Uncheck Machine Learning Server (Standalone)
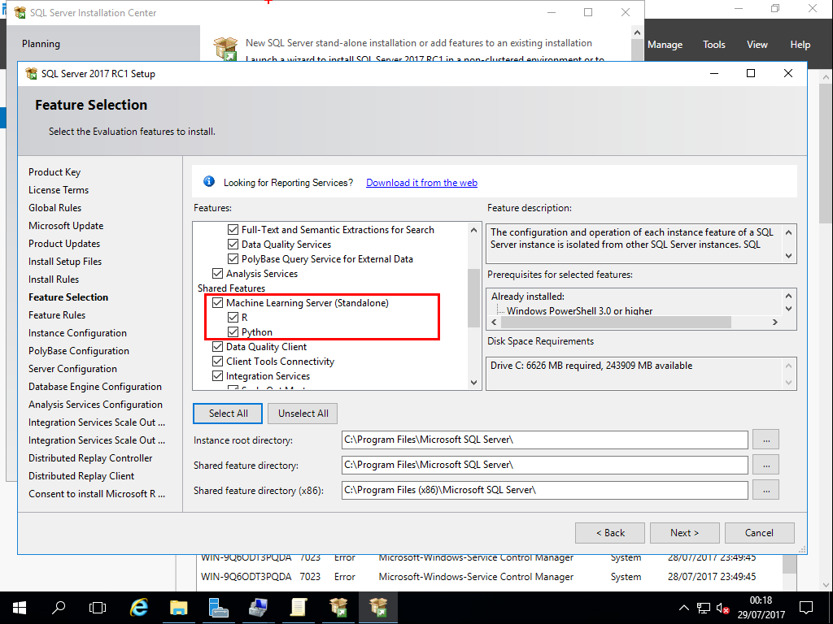This screenshot has width=833, height=624. pos(217,303)
